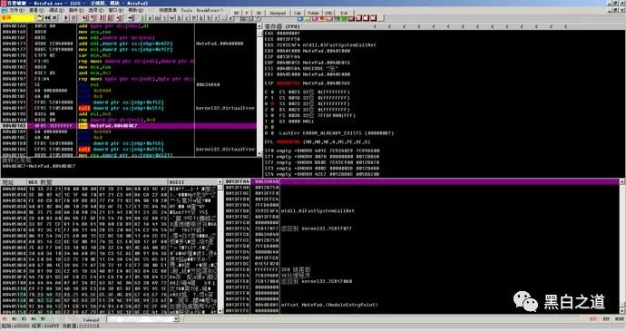Click the CMD button

click(x=328, y=14)
